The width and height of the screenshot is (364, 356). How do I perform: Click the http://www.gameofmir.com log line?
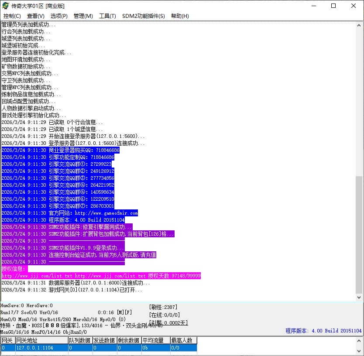[70, 213]
